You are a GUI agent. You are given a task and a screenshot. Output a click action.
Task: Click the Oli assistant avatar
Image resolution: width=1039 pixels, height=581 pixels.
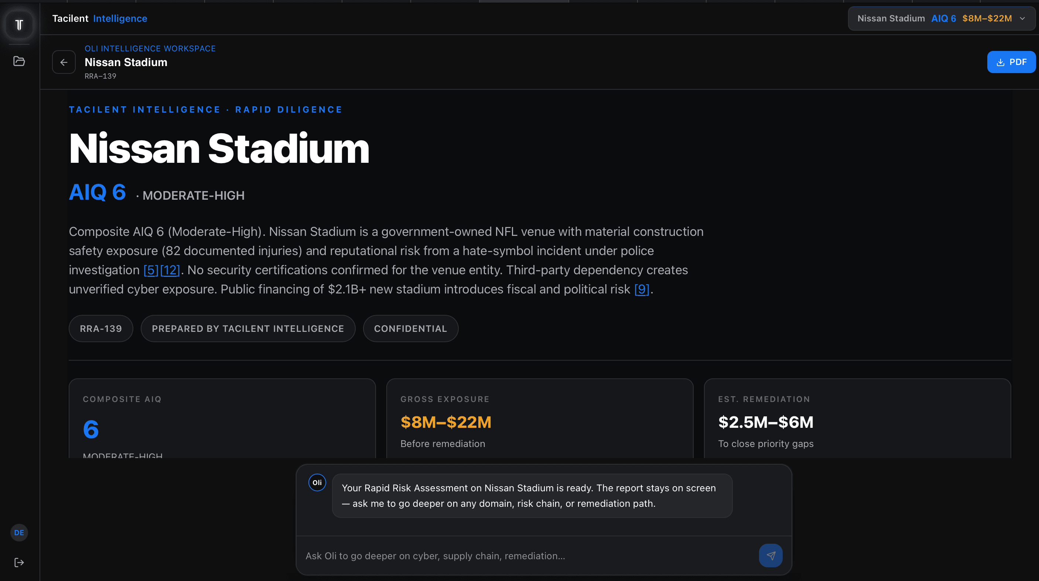[317, 482]
